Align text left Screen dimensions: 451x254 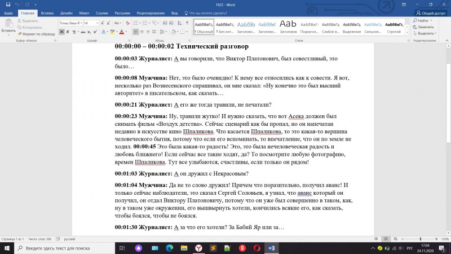[x=135, y=32]
